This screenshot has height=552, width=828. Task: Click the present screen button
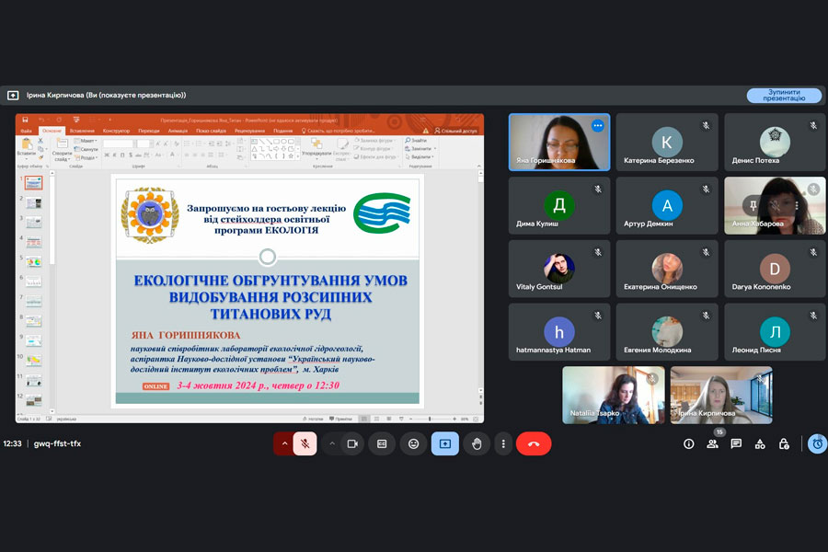pos(445,443)
